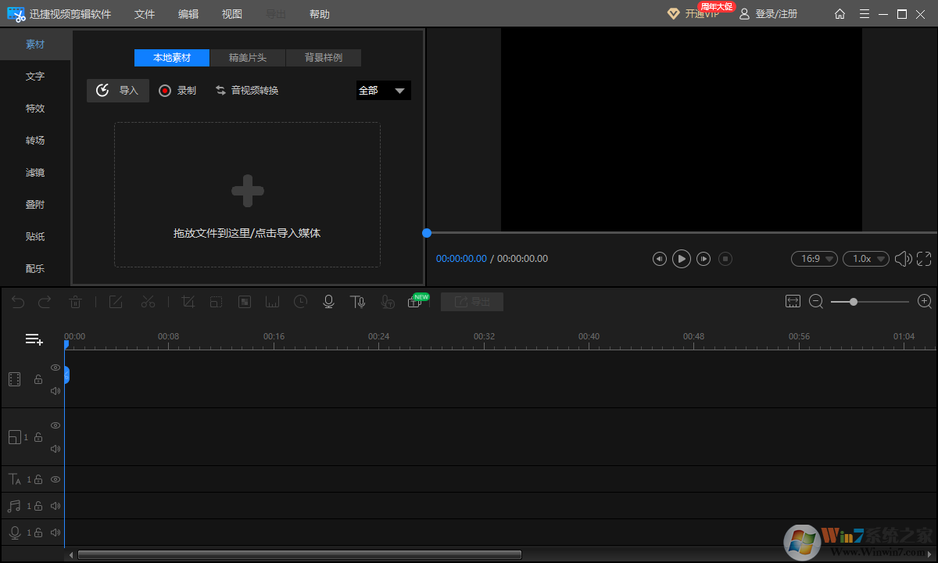938x563 pixels.
Task: Switch to the 精美片头 tab
Action: tap(247, 58)
